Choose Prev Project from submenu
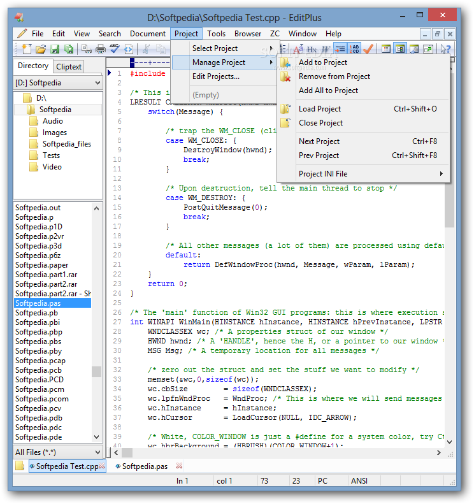This screenshot has height=504, width=474. coord(363,155)
